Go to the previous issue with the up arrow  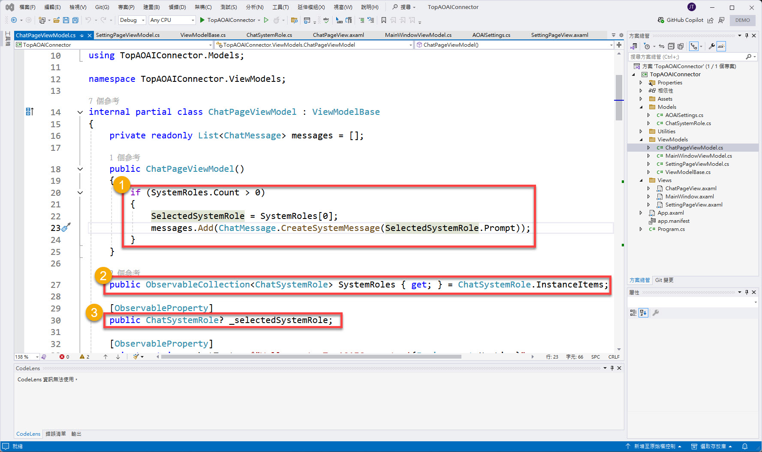pos(105,357)
